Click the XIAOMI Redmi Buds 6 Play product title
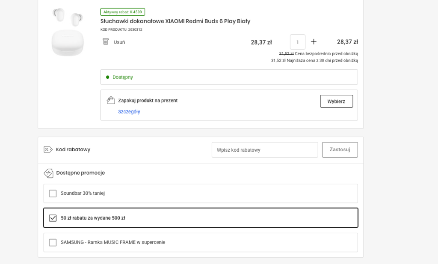Image resolution: width=438 pixels, height=264 pixels. pyautogui.click(x=175, y=21)
